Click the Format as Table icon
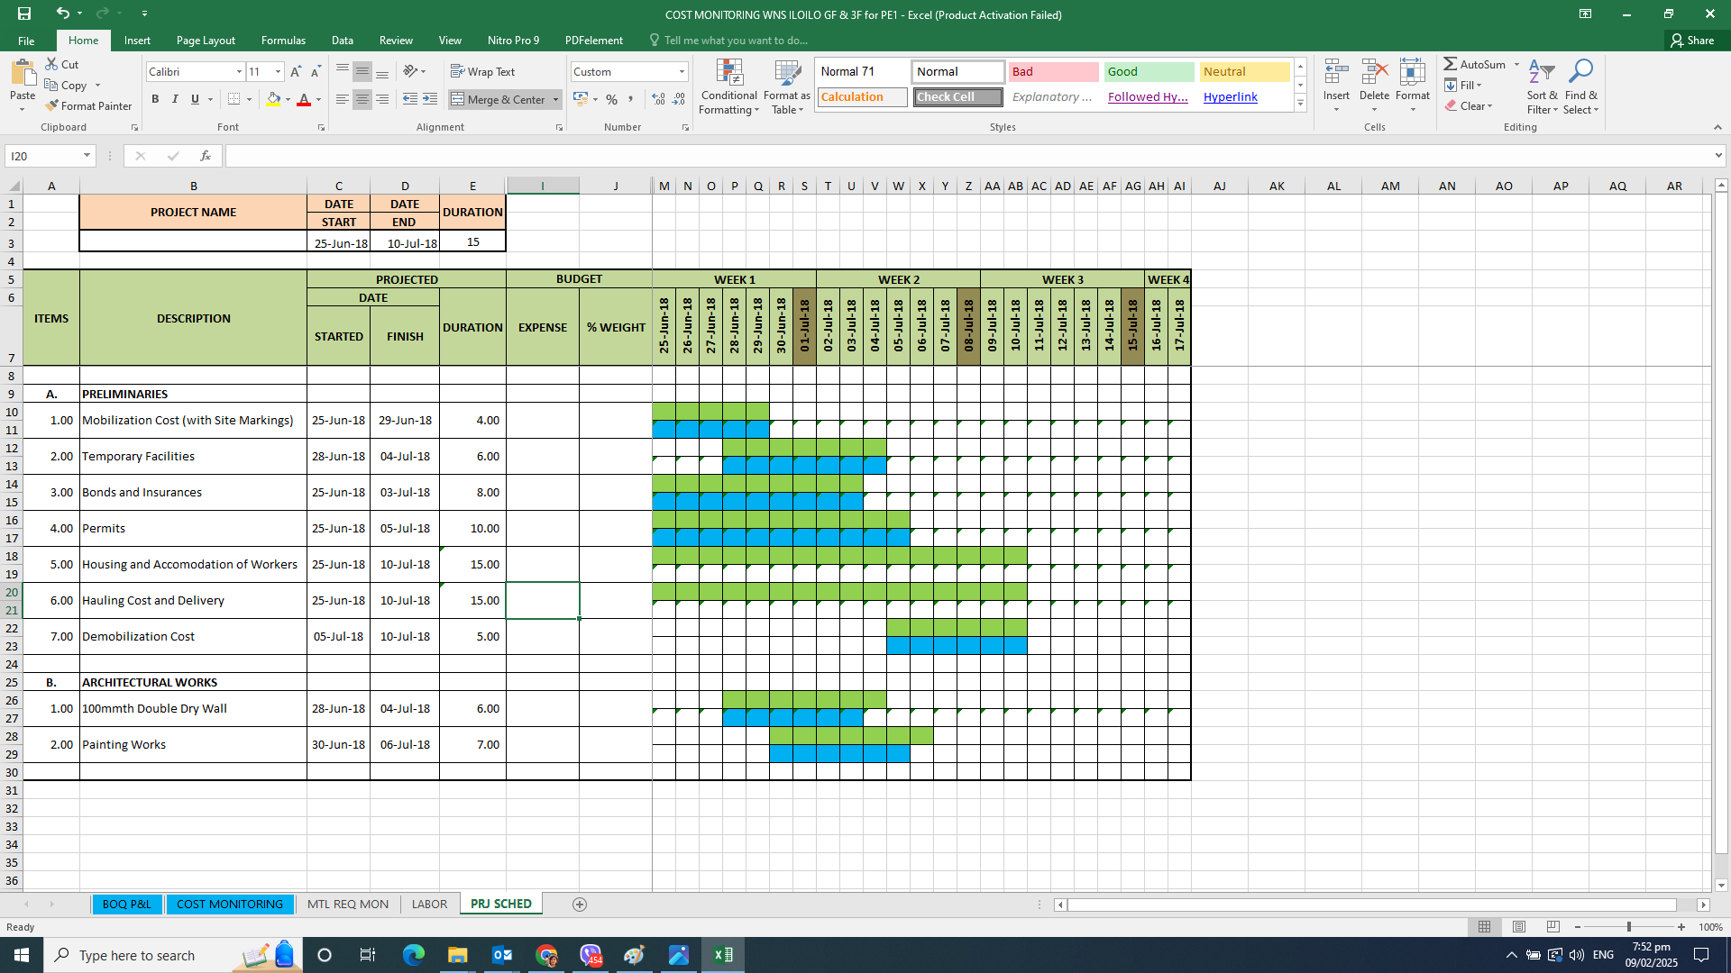1731x973 pixels. tap(786, 74)
